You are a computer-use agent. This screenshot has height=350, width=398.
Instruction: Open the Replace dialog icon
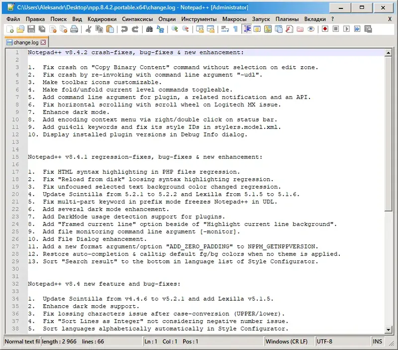point(160,29)
